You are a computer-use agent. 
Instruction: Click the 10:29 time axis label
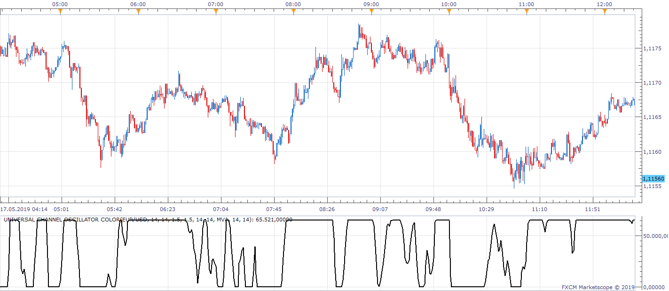487,209
